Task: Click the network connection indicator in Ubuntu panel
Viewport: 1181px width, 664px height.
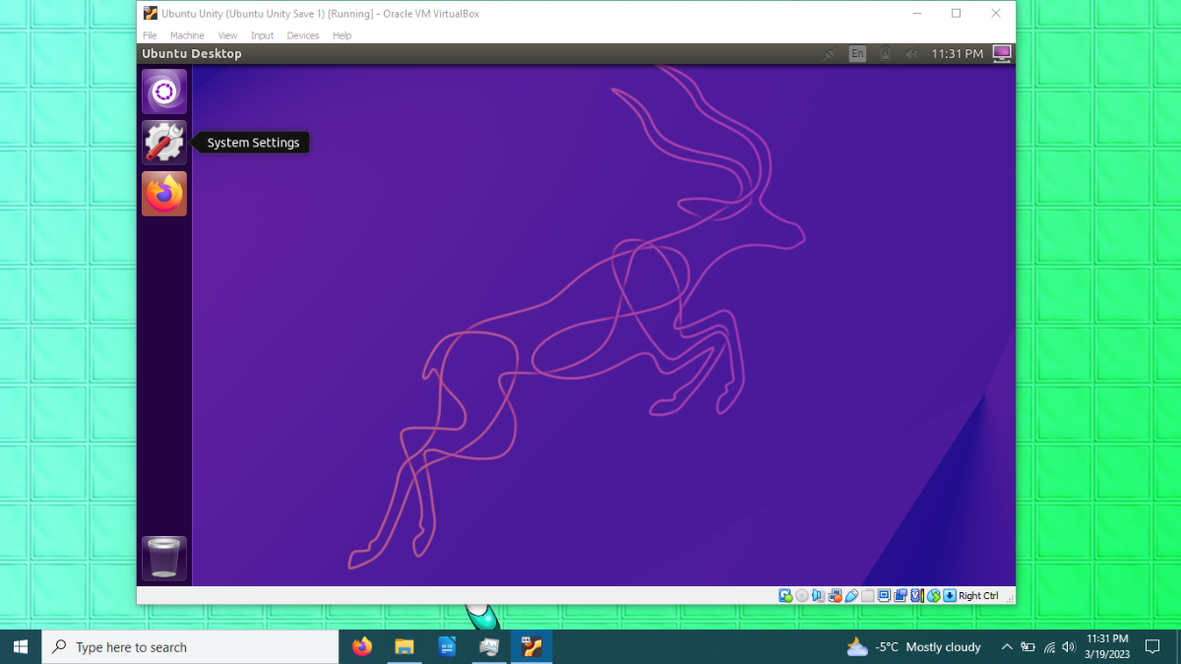Action: click(x=830, y=54)
